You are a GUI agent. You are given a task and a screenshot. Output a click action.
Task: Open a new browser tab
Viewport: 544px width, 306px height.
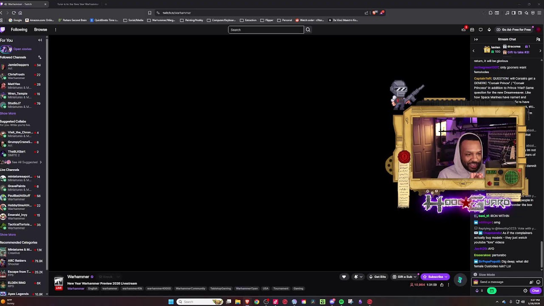click(106, 4)
